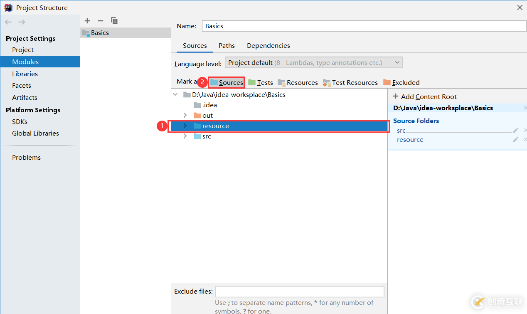Viewport: 527px width, 314px height.
Task: Click the copy module icon
Action: [114, 21]
